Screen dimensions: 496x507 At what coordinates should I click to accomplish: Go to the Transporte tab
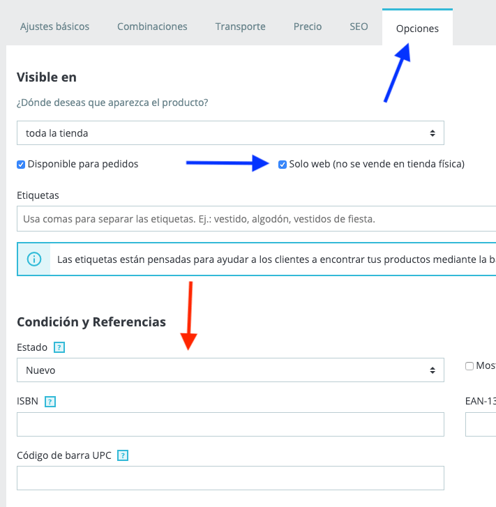click(241, 27)
